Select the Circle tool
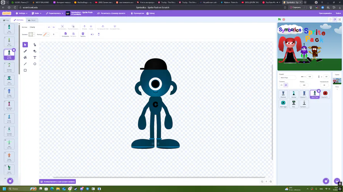The width and height of the screenshot is (343, 192). [x=35, y=64]
